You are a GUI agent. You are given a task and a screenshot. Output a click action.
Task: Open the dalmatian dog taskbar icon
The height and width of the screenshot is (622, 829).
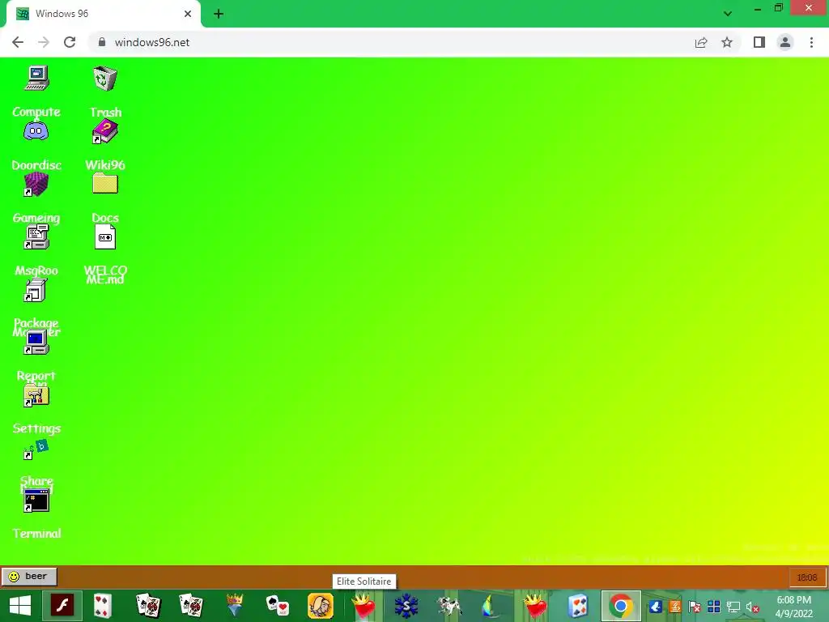449,606
